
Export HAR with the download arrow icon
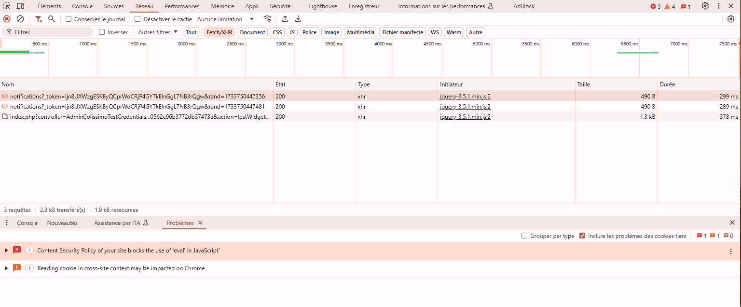[x=298, y=19]
